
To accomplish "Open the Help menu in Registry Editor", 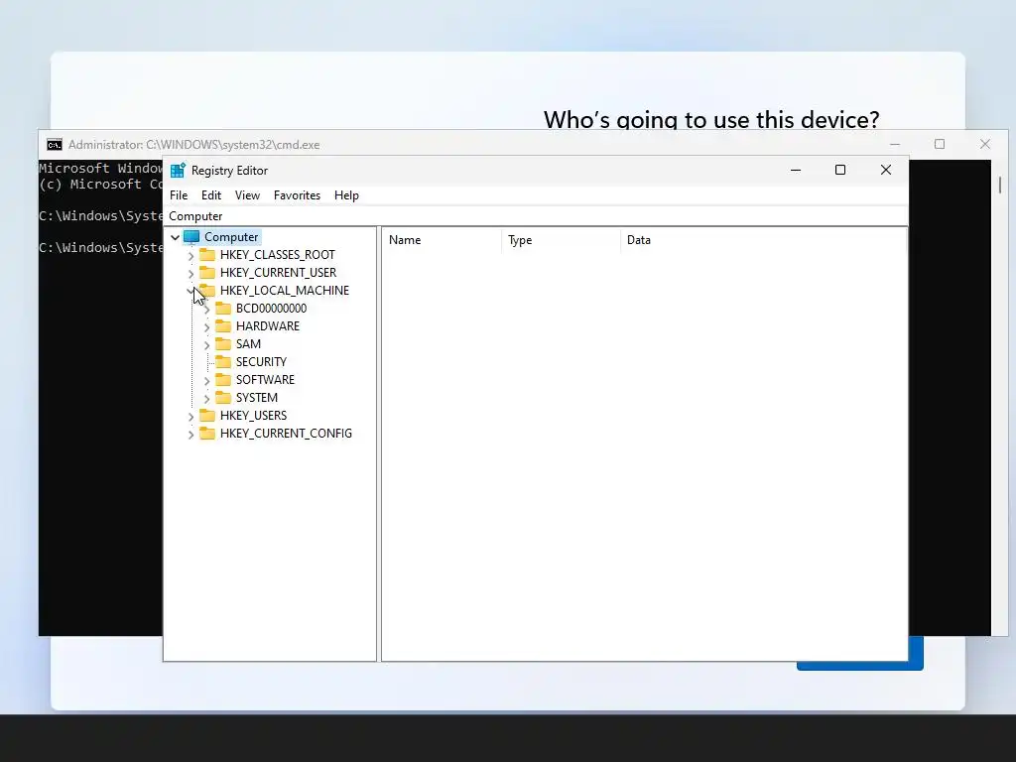I will [x=346, y=195].
